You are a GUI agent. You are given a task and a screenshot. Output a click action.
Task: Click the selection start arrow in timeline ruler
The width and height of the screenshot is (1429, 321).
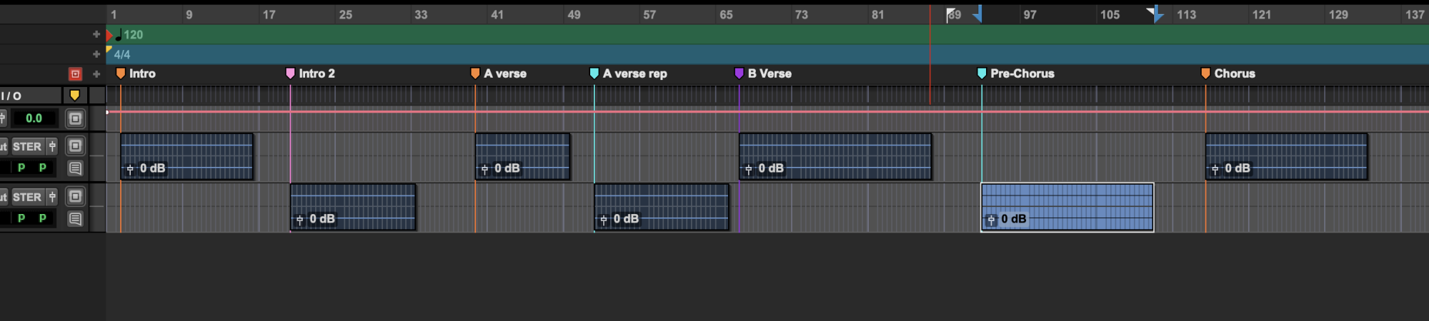point(977,14)
